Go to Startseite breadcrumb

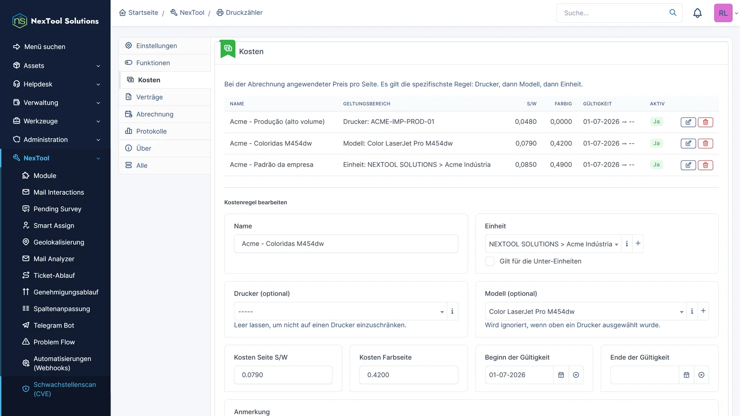point(138,12)
